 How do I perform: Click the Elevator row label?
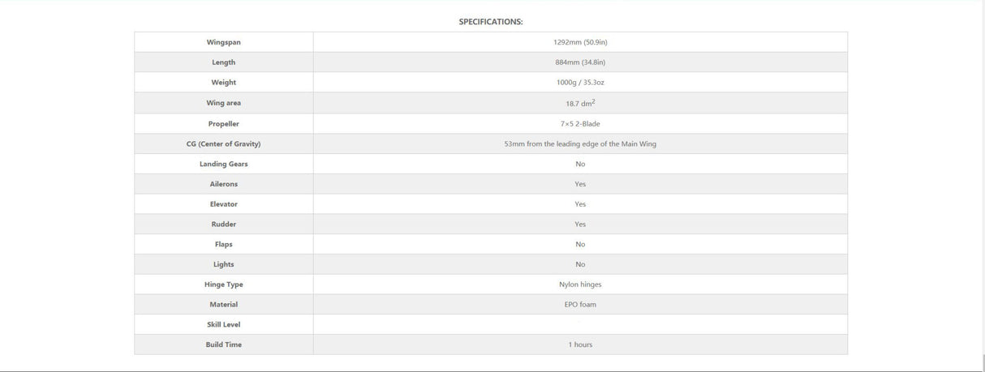click(x=223, y=204)
